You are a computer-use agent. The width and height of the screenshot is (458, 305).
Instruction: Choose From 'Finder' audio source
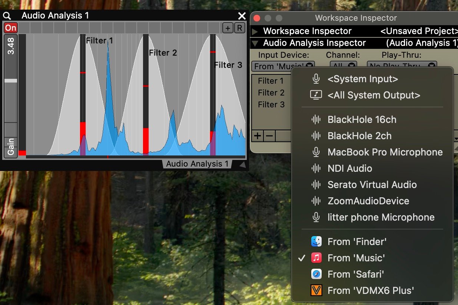click(357, 242)
